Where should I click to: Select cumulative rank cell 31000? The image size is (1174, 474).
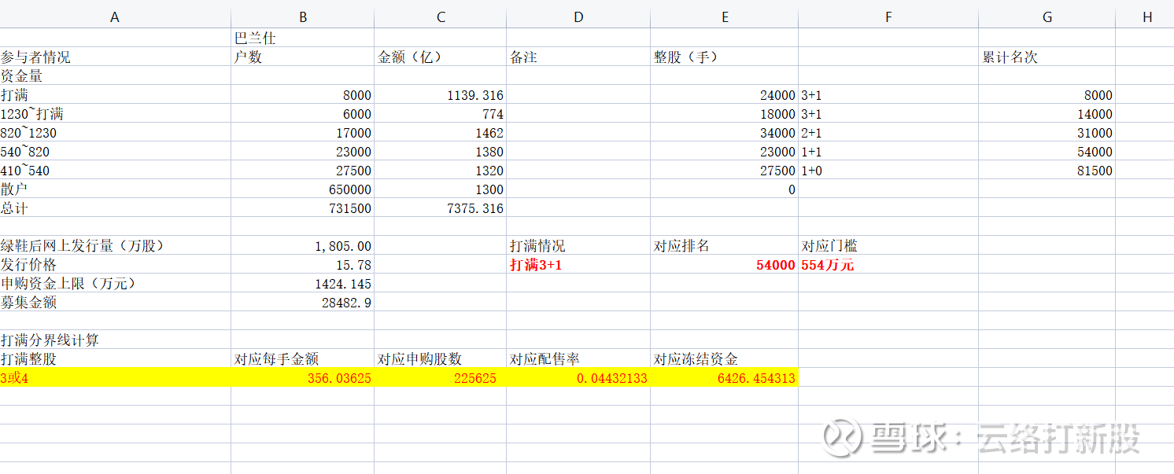[x=1047, y=132]
